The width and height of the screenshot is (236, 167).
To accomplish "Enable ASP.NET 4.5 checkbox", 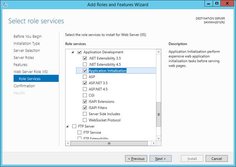I will 85,89.
